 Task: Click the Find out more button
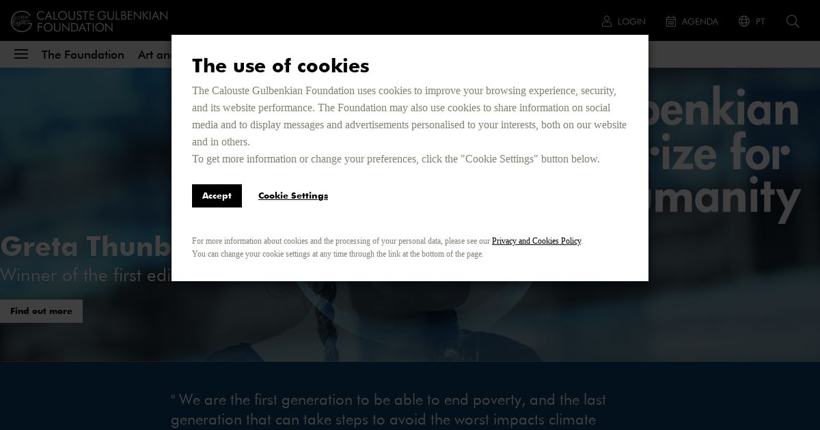tap(41, 311)
